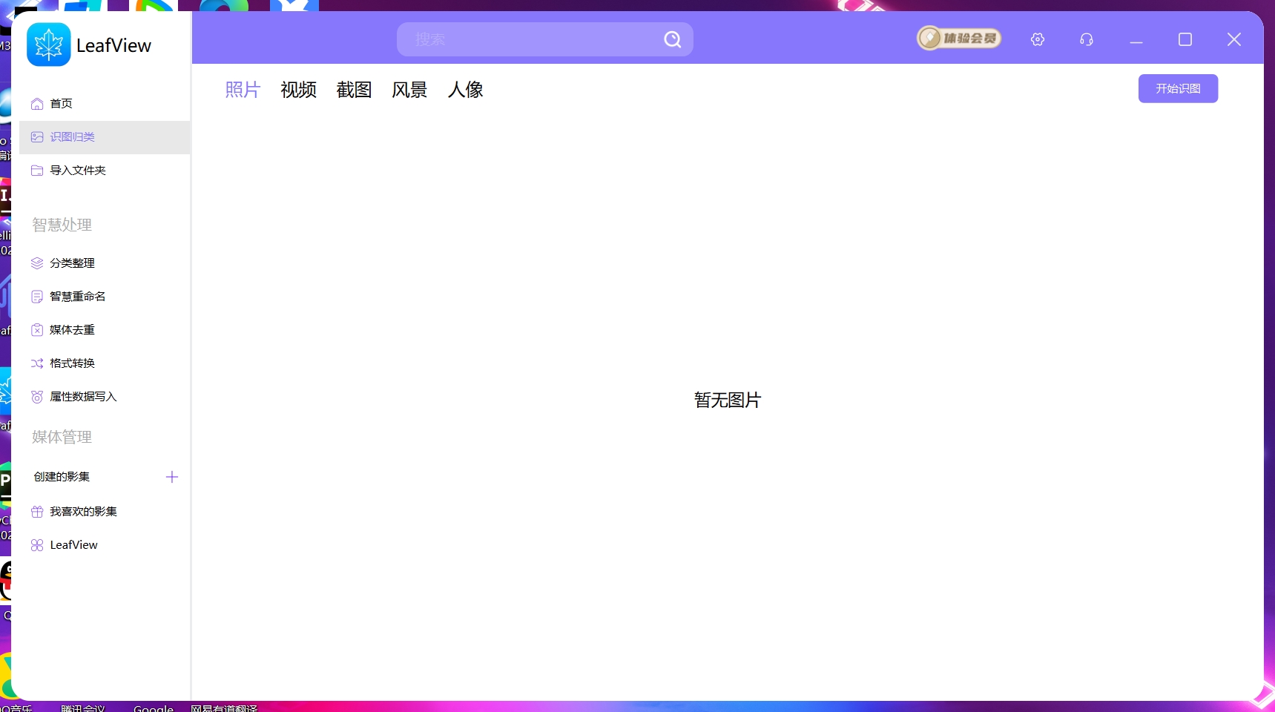The image size is (1275, 712).
Task: Switch to the 视频 tab
Action: click(299, 90)
